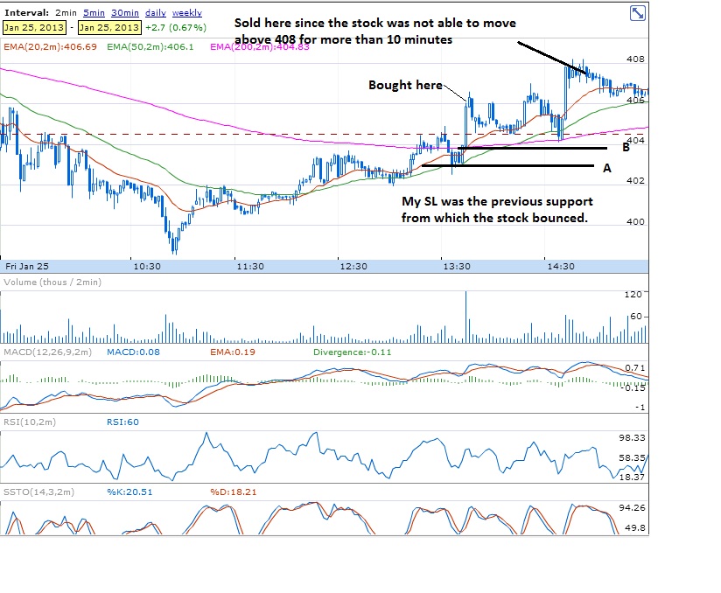Click the Volume (thous / 2min) label
This screenshot has width=721, height=593.
tap(52, 283)
